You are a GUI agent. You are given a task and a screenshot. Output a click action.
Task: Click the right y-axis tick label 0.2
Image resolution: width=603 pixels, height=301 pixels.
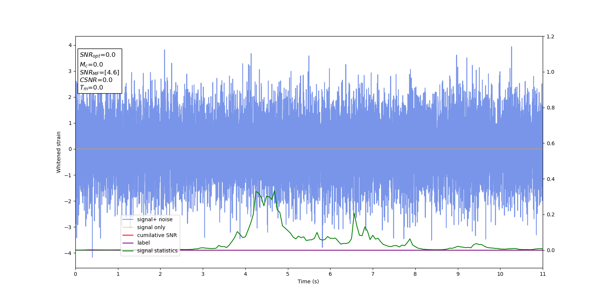tap(551, 214)
